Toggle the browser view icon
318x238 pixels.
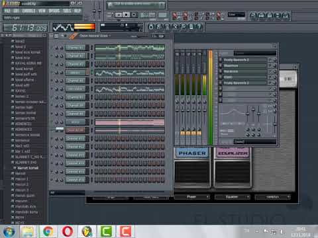278,15
